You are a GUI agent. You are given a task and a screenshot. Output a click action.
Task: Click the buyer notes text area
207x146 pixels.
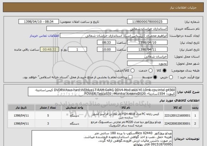point(102,138)
